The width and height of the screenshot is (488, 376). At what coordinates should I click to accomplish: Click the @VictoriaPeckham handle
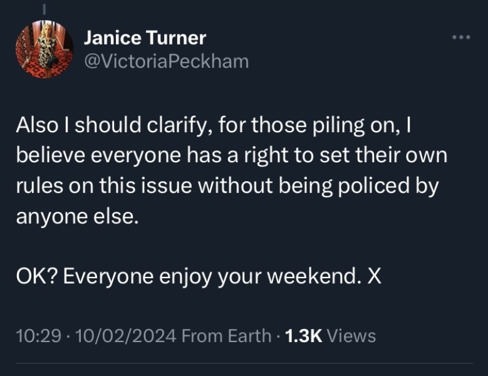coord(166,61)
